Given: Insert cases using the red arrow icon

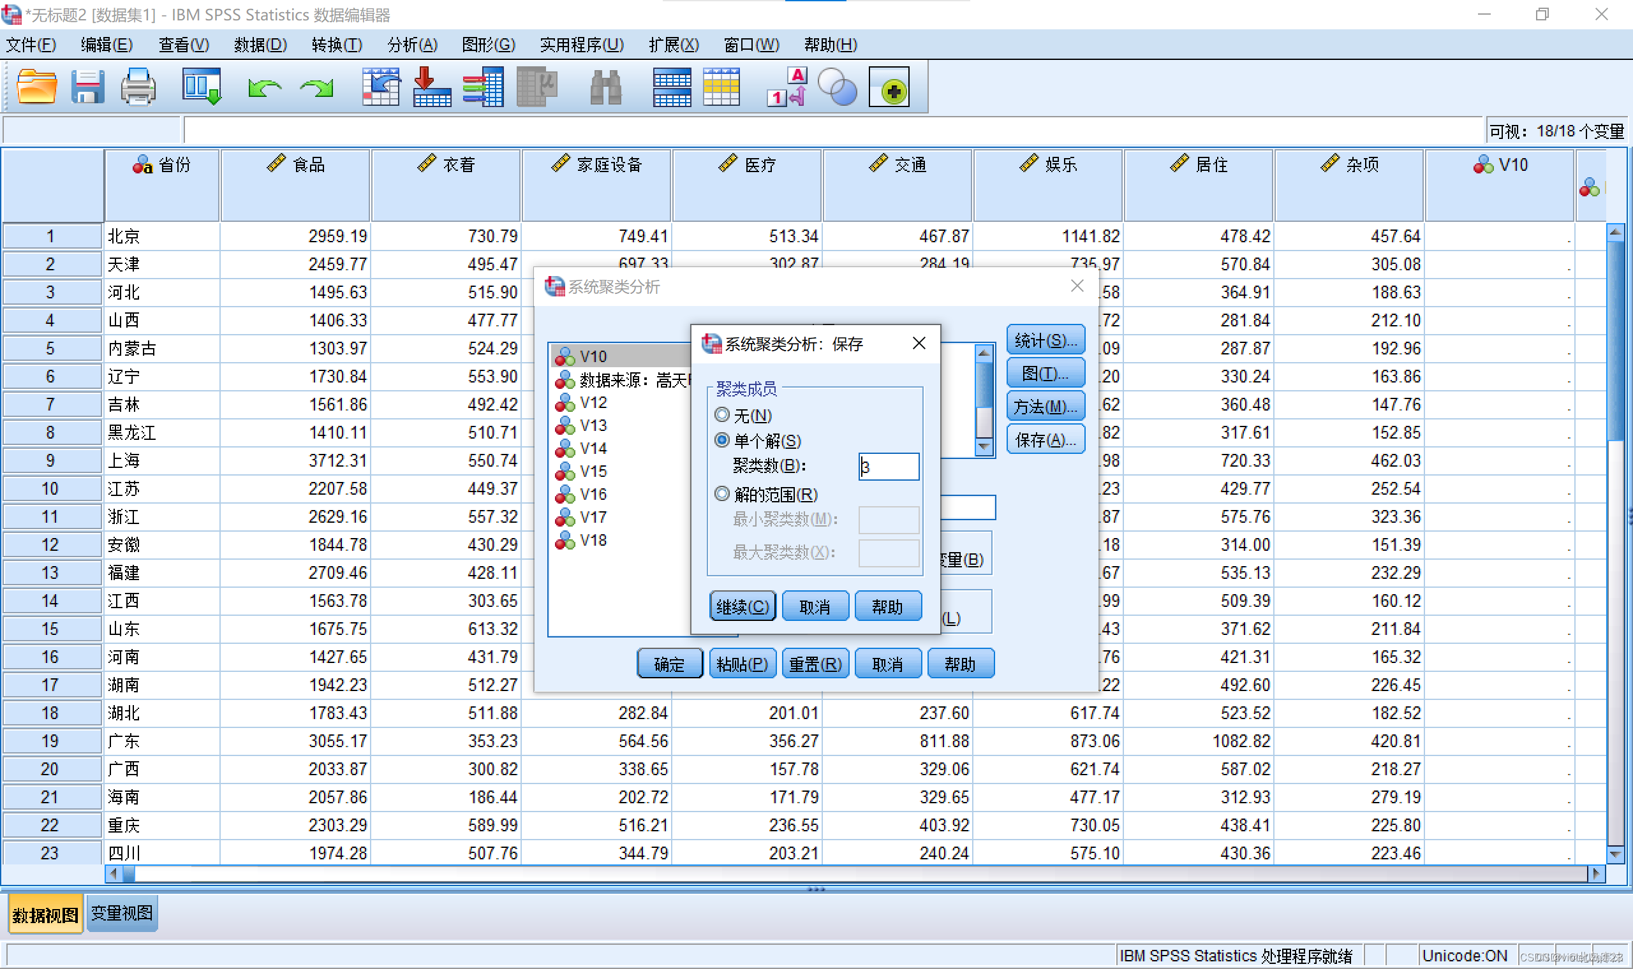Looking at the screenshot, I should [x=432, y=87].
